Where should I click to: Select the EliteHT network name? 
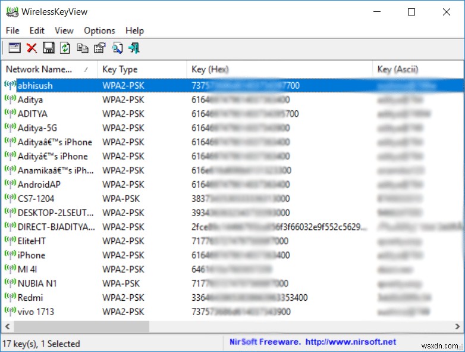[32, 241]
